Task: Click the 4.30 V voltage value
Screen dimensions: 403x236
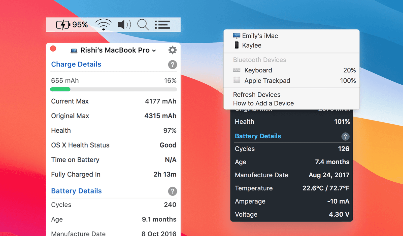Action: [x=339, y=214]
